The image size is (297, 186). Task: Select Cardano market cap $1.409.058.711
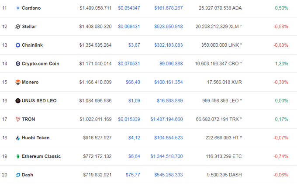[96, 8]
